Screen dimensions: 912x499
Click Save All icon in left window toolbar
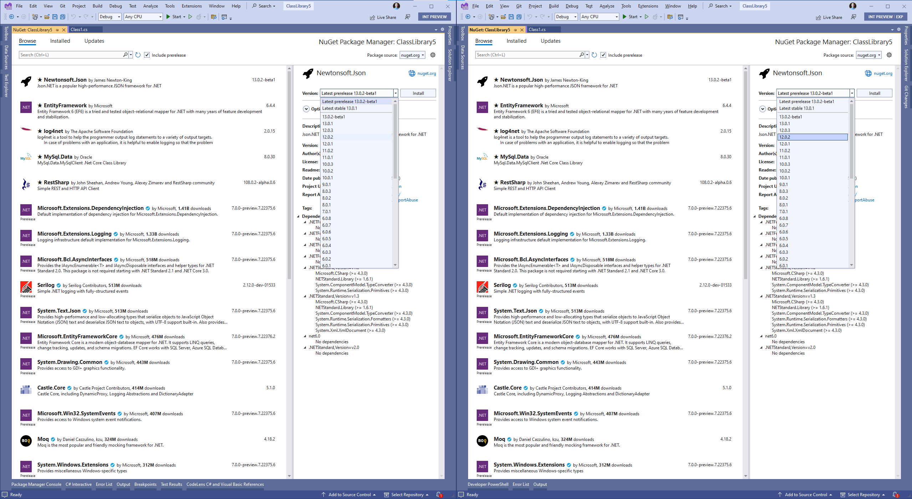point(63,17)
